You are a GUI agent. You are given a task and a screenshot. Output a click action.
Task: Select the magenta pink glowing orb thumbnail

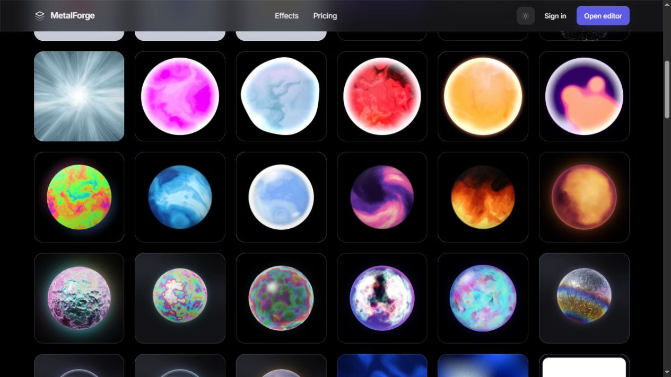(180, 96)
